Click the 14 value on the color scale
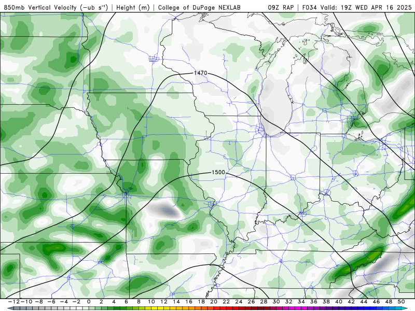The height and width of the screenshot is (311, 415). [176, 302]
